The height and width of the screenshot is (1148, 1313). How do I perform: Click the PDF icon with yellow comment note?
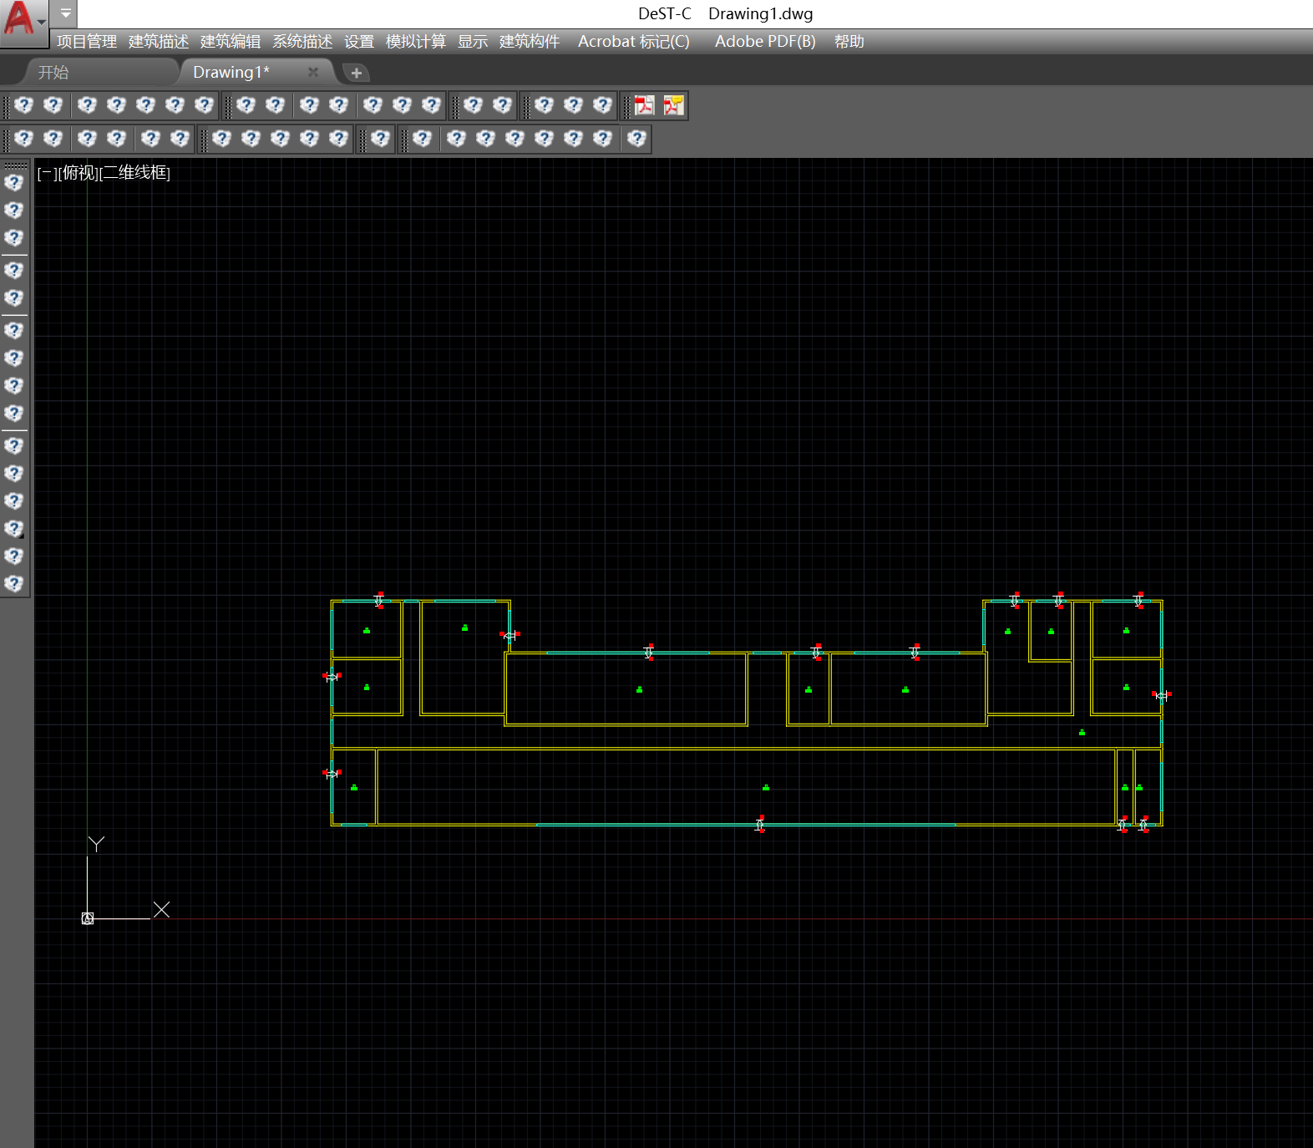673,105
